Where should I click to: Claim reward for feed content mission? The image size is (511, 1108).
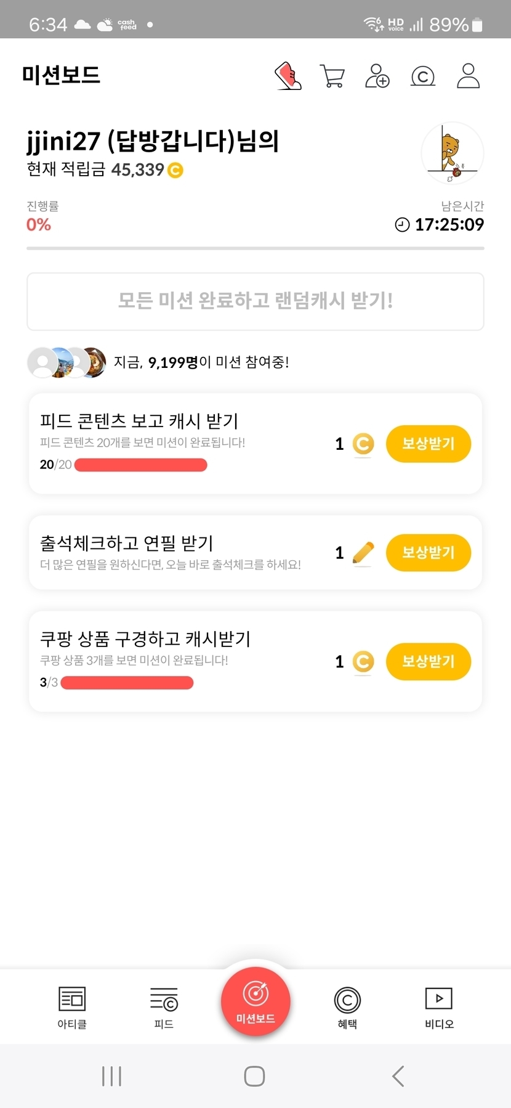[x=428, y=444]
